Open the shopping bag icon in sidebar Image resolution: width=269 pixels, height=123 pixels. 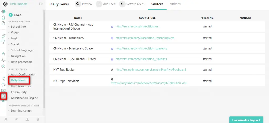3,54
